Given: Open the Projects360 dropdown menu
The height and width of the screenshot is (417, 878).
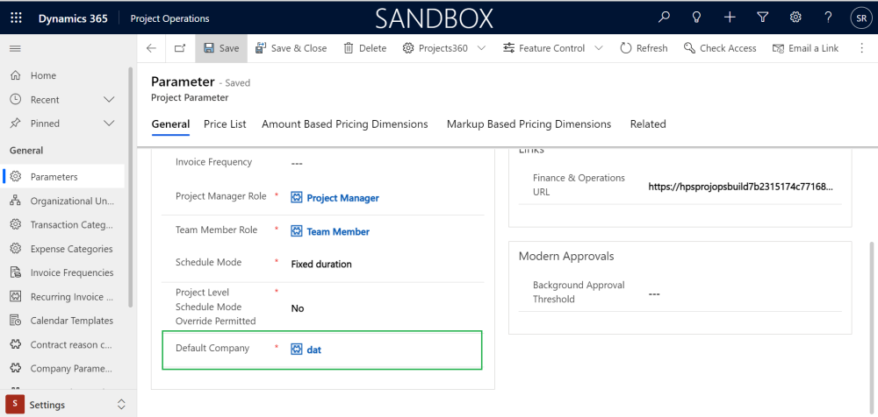Looking at the screenshot, I should tap(481, 48).
